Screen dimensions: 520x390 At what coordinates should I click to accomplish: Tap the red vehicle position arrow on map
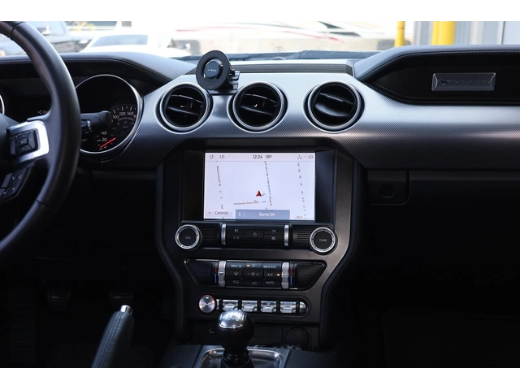coord(259,193)
